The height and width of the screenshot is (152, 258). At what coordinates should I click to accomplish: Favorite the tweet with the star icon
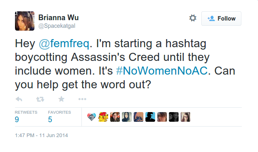coord(62,99)
